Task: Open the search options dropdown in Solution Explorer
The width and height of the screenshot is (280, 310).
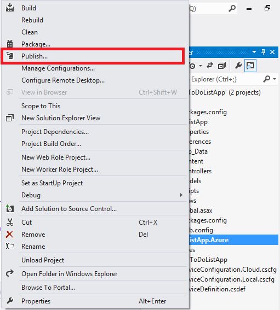Action: (275, 79)
